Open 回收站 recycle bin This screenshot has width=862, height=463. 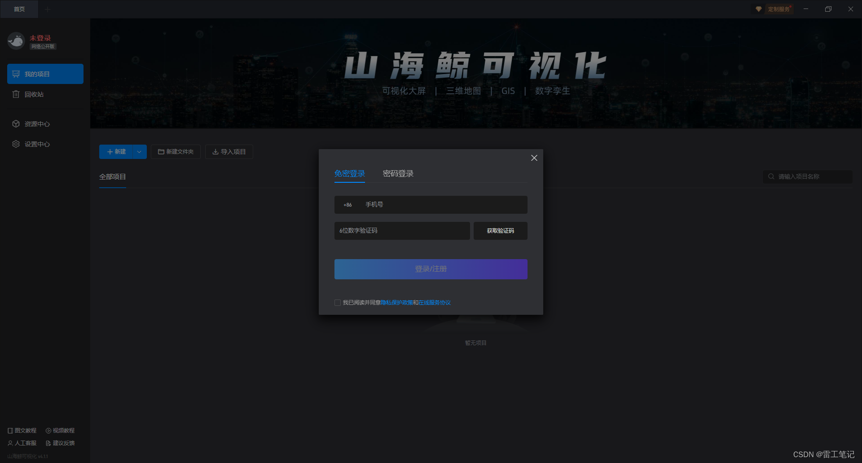[45, 94]
